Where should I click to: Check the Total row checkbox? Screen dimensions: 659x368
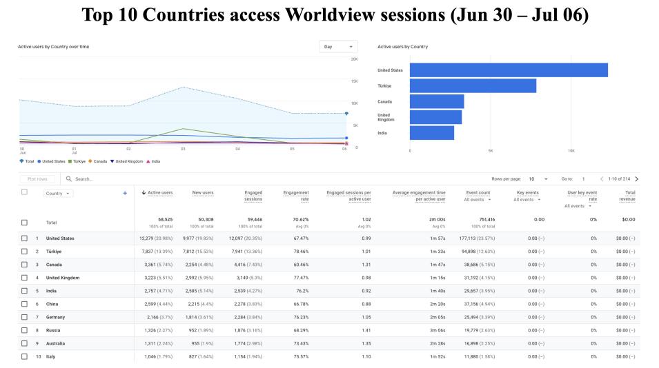pos(24,223)
